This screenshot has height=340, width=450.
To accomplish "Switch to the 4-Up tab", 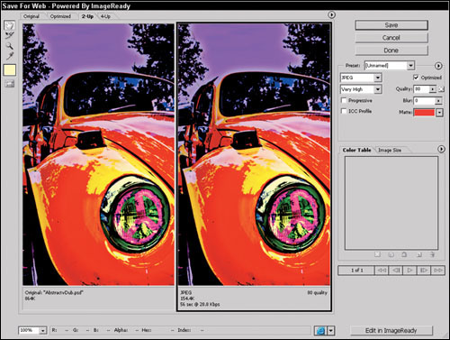I will pyautogui.click(x=105, y=16).
